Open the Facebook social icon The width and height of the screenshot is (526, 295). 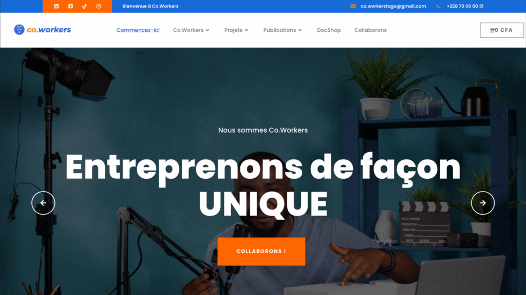[x=70, y=6]
